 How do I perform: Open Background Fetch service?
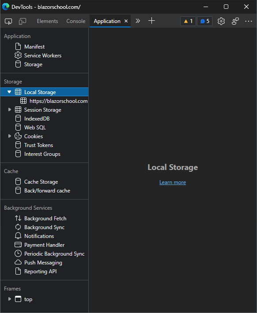click(45, 219)
